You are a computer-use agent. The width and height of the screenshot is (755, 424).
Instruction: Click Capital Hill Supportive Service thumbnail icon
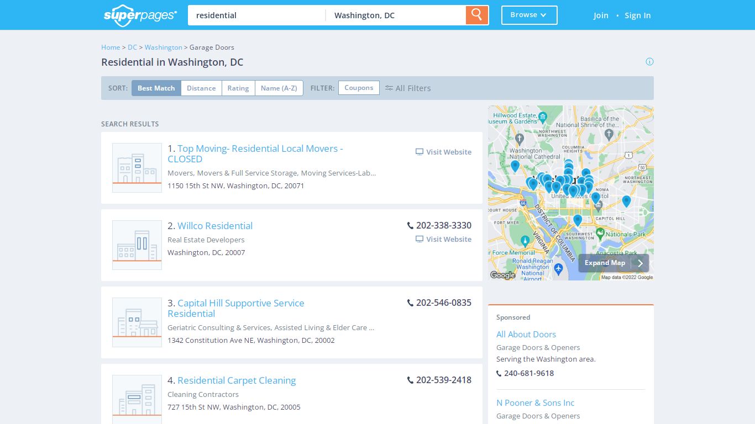click(x=137, y=322)
